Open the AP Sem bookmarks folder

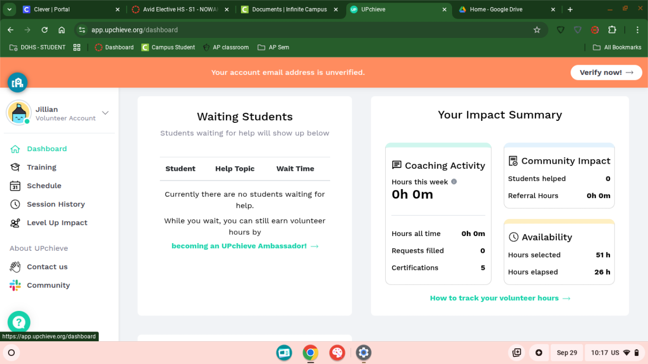[x=273, y=48]
